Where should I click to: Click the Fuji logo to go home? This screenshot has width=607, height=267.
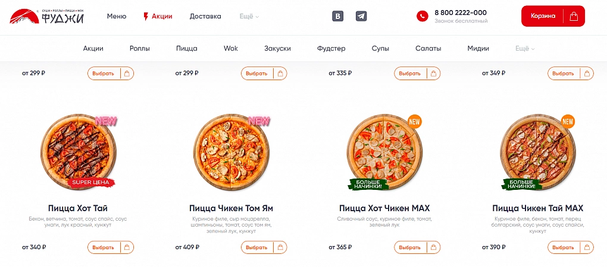click(47, 16)
